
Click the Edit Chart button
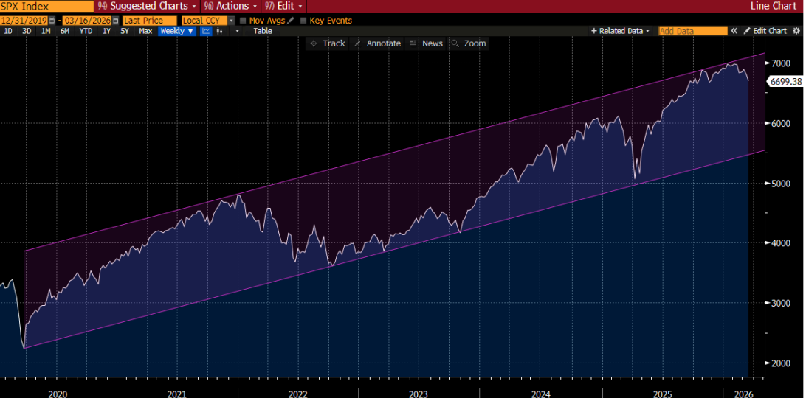click(765, 31)
